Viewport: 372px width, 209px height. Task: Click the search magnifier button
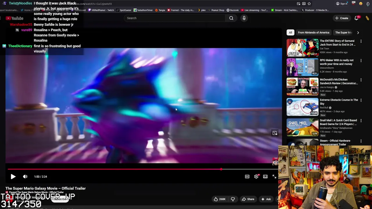pyautogui.click(x=231, y=18)
